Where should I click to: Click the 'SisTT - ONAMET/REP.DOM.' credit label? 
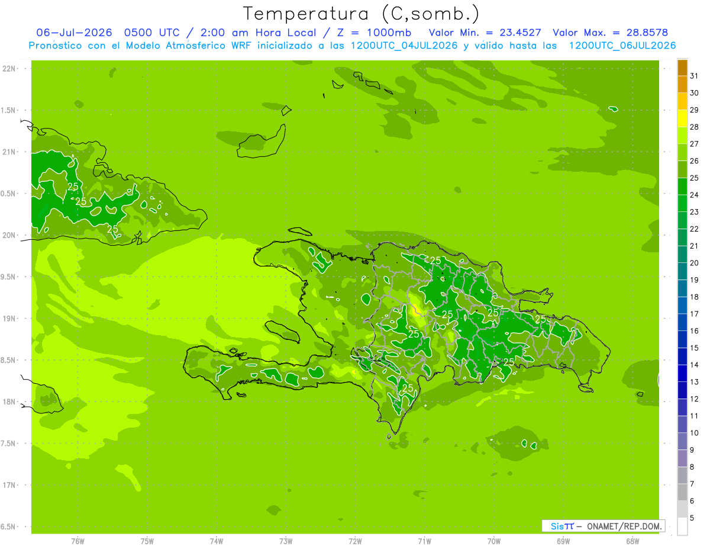pyautogui.click(x=603, y=526)
